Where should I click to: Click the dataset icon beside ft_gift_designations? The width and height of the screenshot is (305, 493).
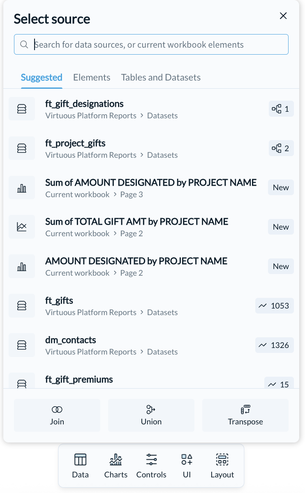(22, 109)
